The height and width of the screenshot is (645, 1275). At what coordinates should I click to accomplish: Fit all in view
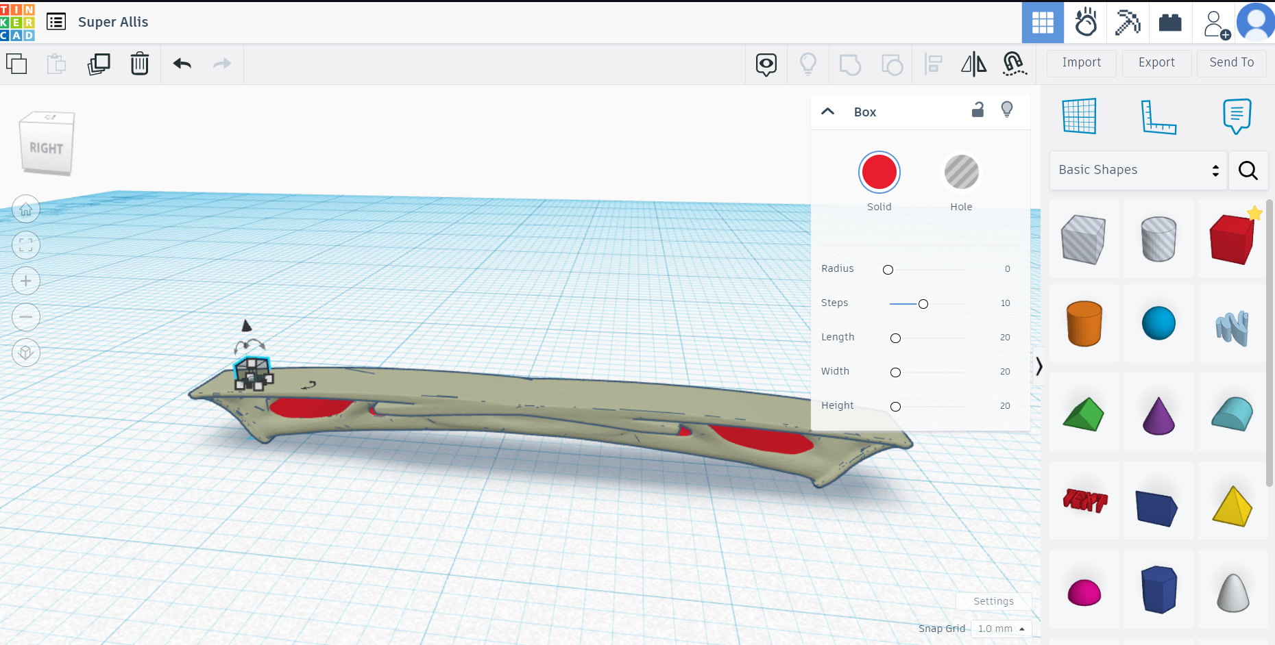[x=26, y=245]
